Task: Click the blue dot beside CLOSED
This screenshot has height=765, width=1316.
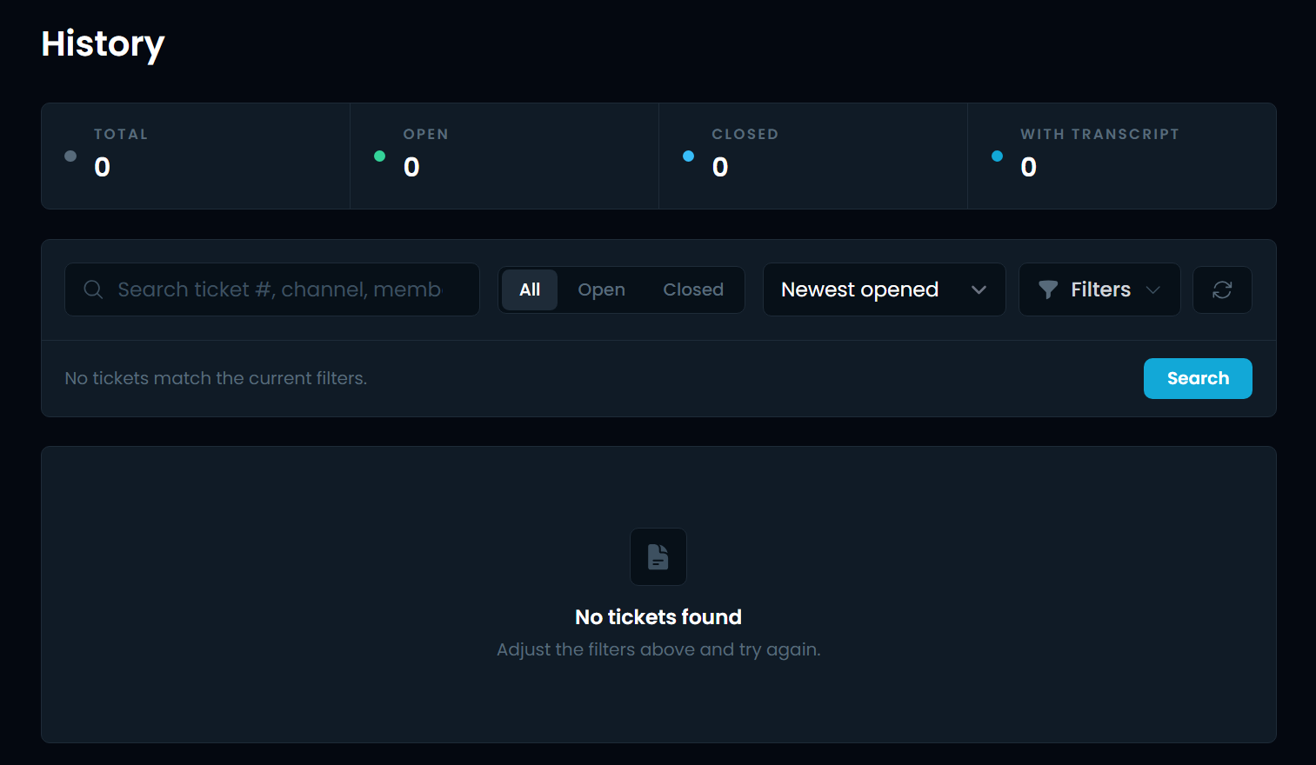Action: pyautogui.click(x=688, y=156)
